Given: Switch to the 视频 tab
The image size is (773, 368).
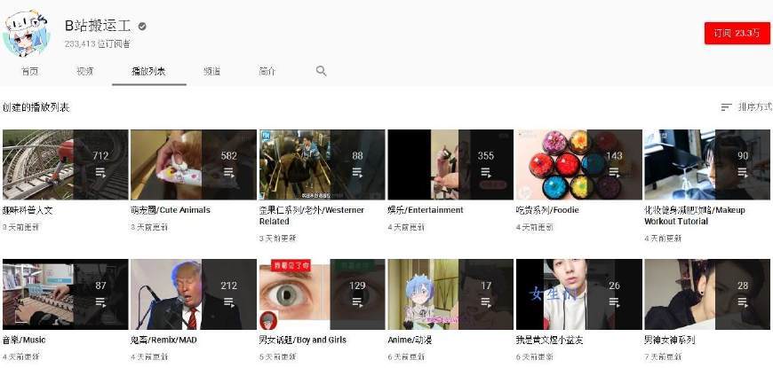Looking at the screenshot, I should point(84,71).
